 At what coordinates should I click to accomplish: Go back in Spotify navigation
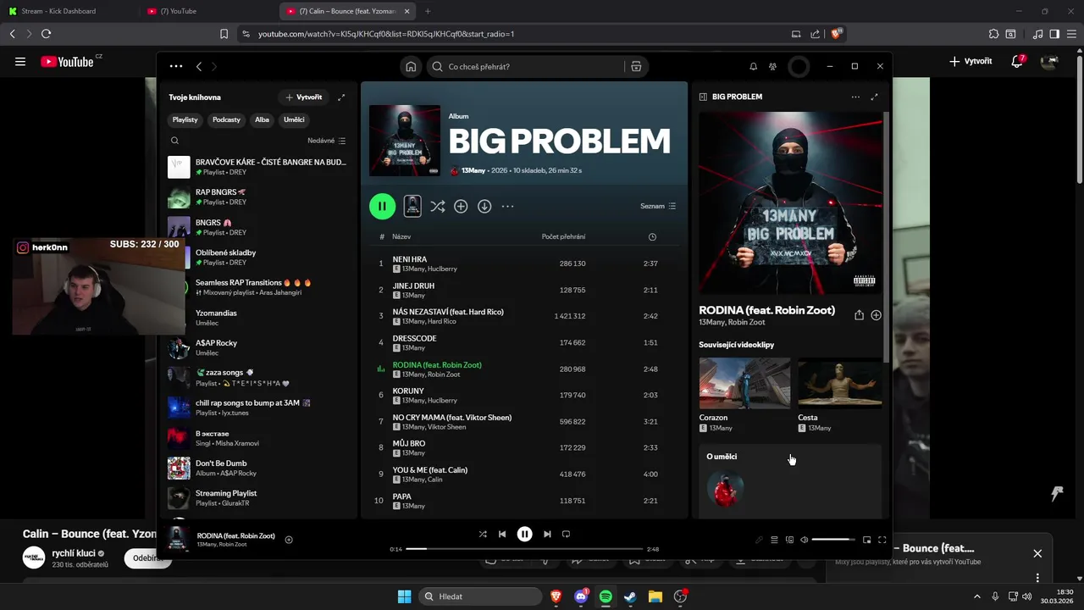(199, 66)
